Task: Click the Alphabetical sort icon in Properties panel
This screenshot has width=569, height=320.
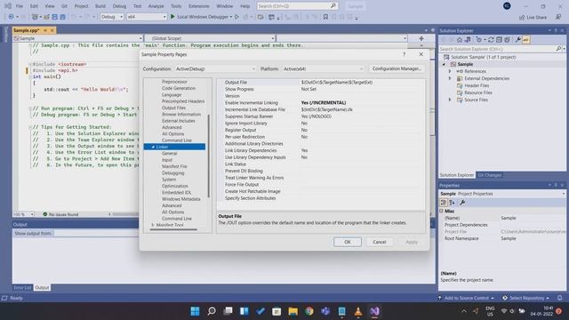Action: pyautogui.click(x=453, y=203)
